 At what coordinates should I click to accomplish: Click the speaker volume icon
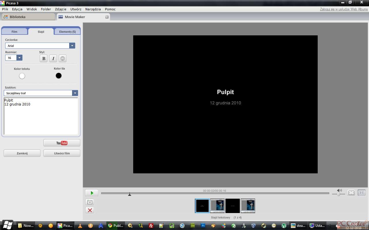[339, 190]
